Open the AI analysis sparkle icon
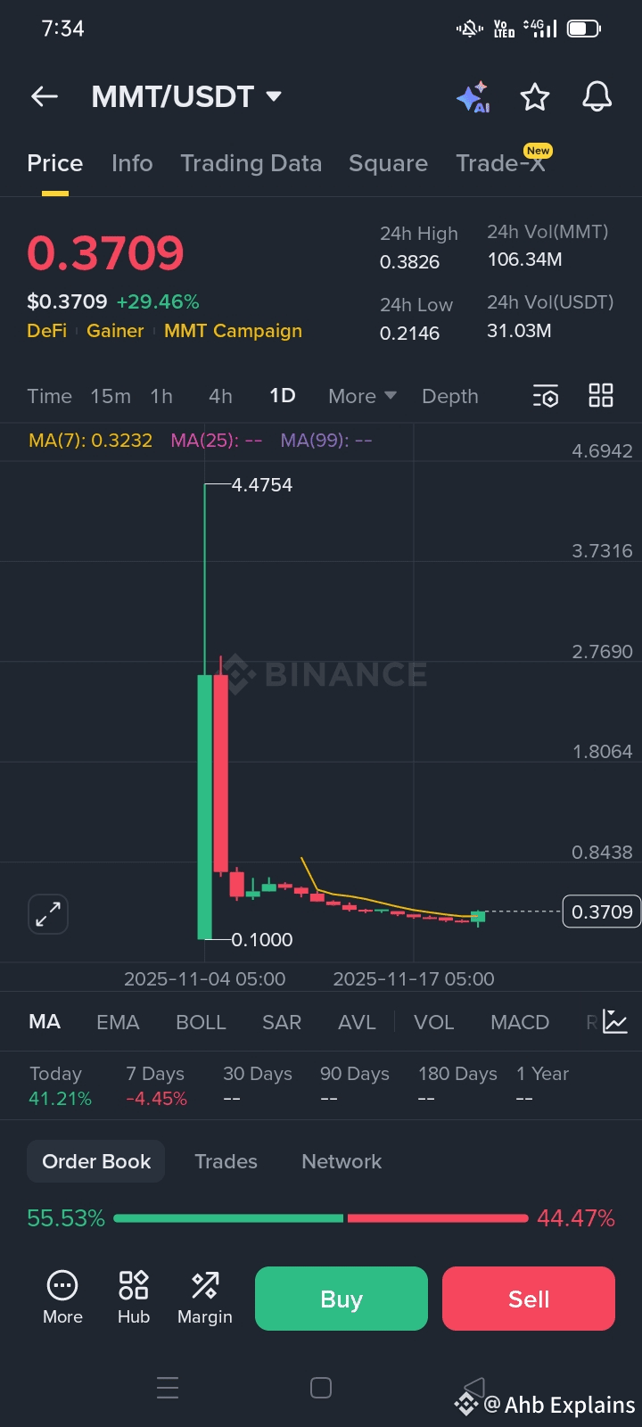 click(x=473, y=96)
